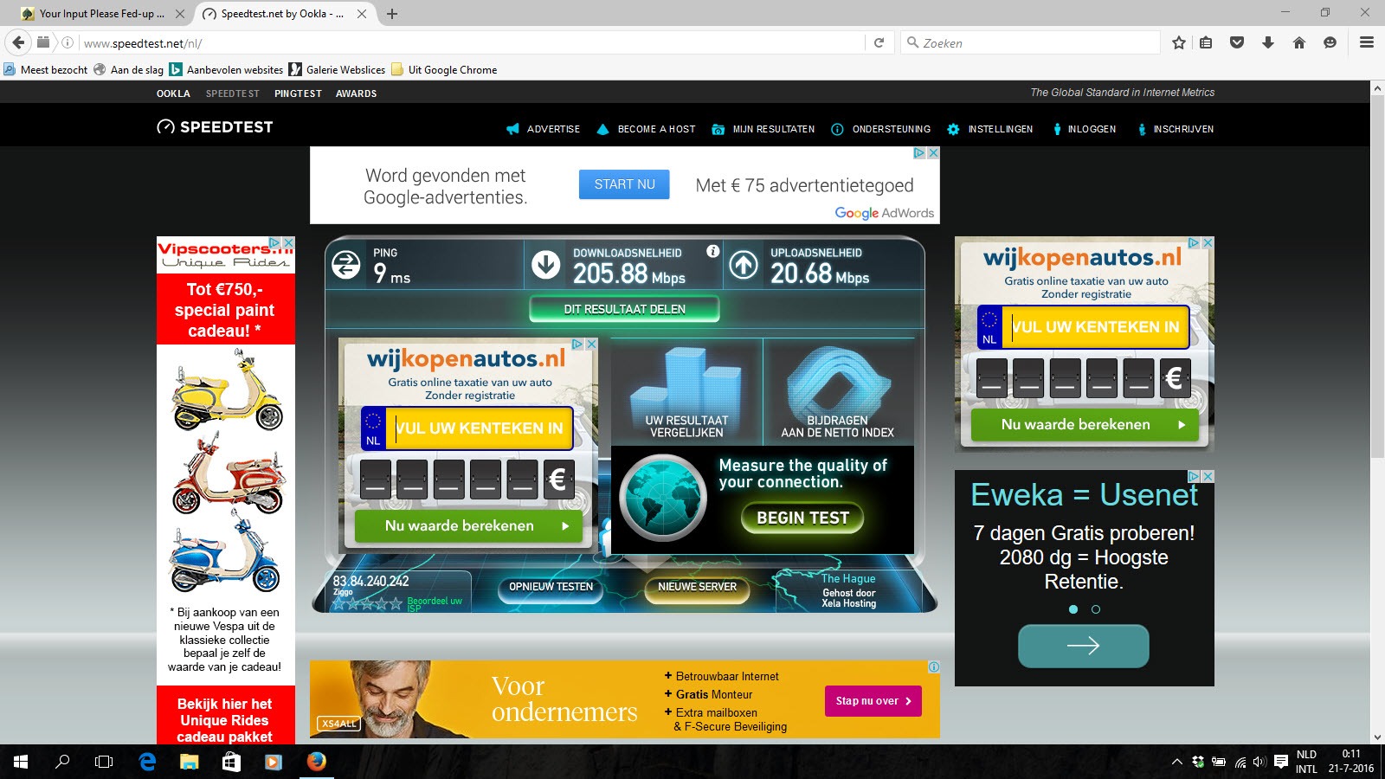Open the Windows Start menu
The image size is (1385, 779).
click(x=21, y=762)
